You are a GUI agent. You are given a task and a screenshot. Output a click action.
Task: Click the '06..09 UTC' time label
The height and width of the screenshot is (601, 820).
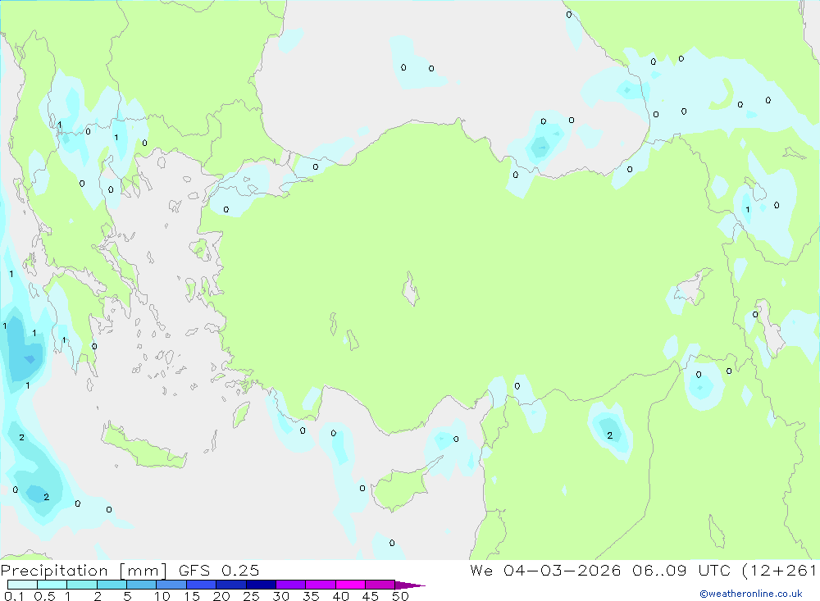click(681, 570)
